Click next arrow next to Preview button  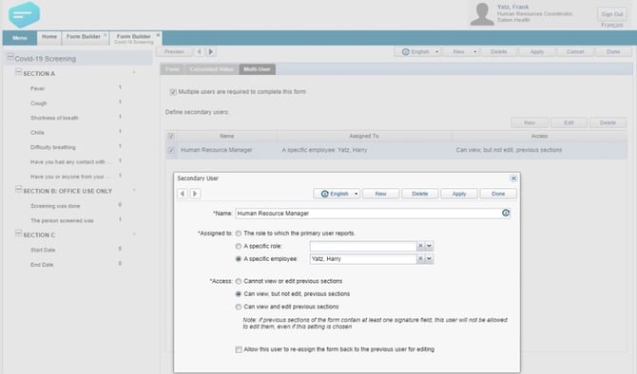pos(210,52)
